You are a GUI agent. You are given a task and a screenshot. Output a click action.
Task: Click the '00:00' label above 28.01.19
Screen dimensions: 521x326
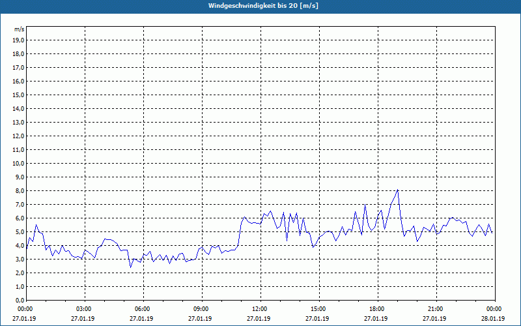pos(494,309)
